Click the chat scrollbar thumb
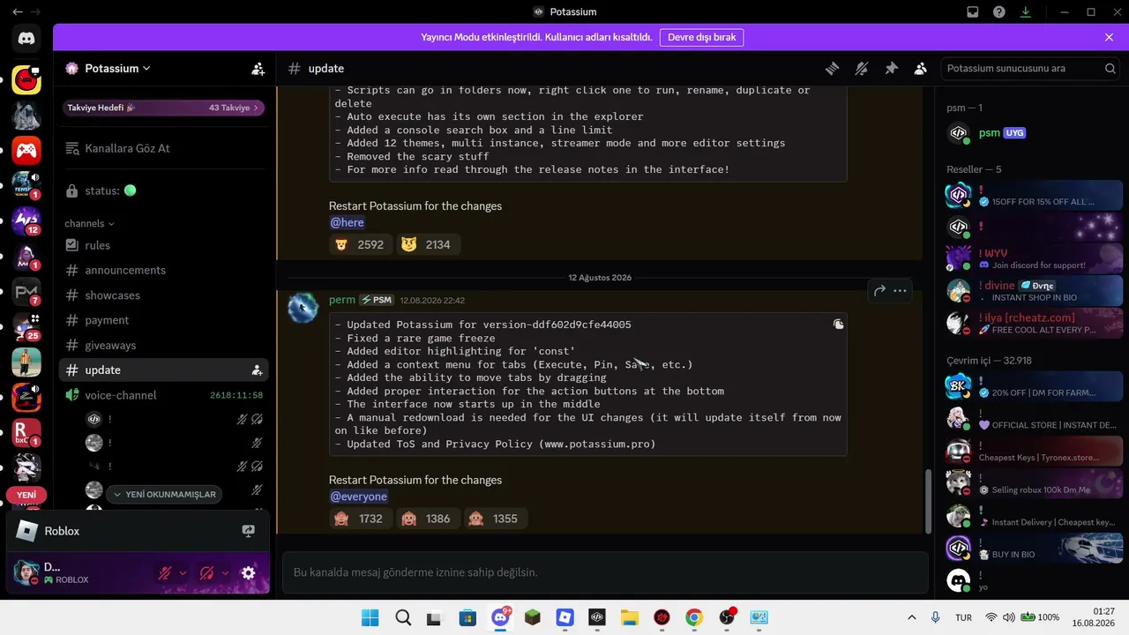 pos(927,502)
